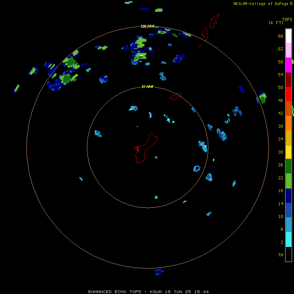Click the "100 NMI" range ring label
Image resolution: width=294 pixels, height=294 pixels.
147,26
